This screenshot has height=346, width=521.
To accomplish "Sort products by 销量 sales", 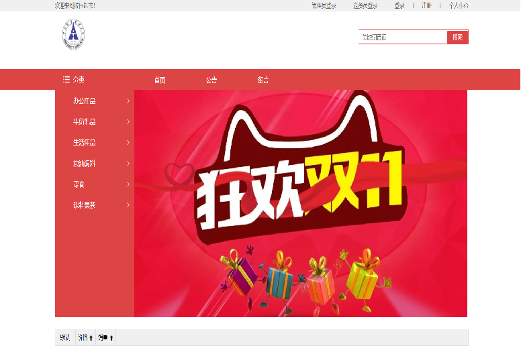I will click(105, 338).
